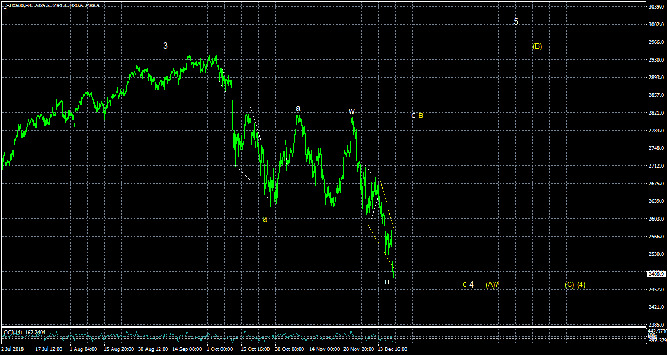Screen dimensions: 667x355
Task: Click the "17 Jul 12:00" time axis label
Action: point(49,349)
